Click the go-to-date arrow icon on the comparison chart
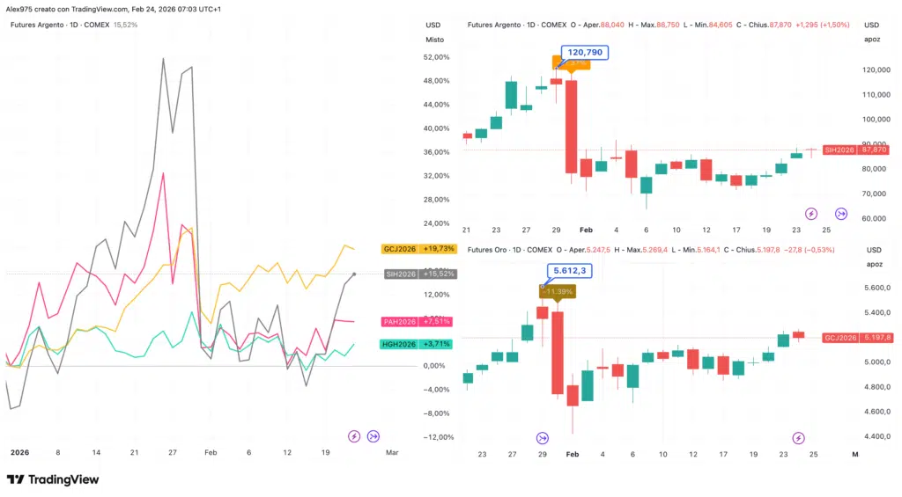The height and width of the screenshot is (497, 902). point(373,435)
